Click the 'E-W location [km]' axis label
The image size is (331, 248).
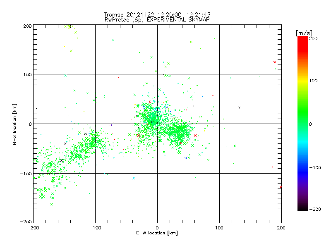point(157,233)
